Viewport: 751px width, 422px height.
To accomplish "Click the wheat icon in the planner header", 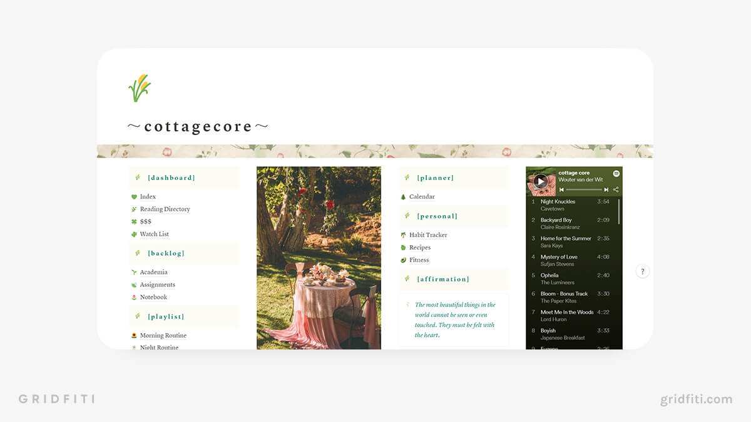I will tap(407, 178).
